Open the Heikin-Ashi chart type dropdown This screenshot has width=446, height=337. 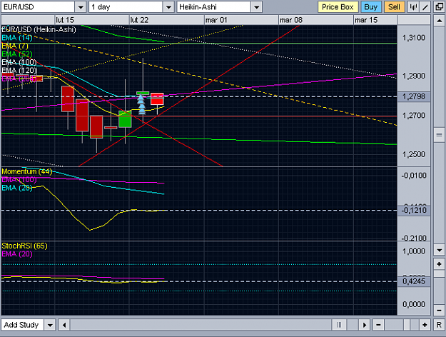click(257, 7)
